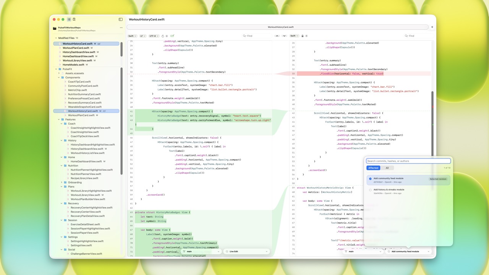Open SessionPlayerView.swift file
Image resolution: width=489 pixels, height=275 pixels.
(84, 233)
